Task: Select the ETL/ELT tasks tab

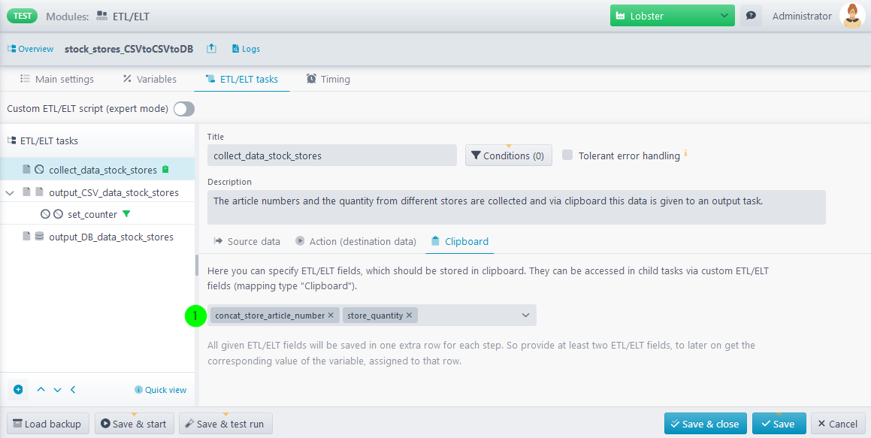Action: [242, 80]
